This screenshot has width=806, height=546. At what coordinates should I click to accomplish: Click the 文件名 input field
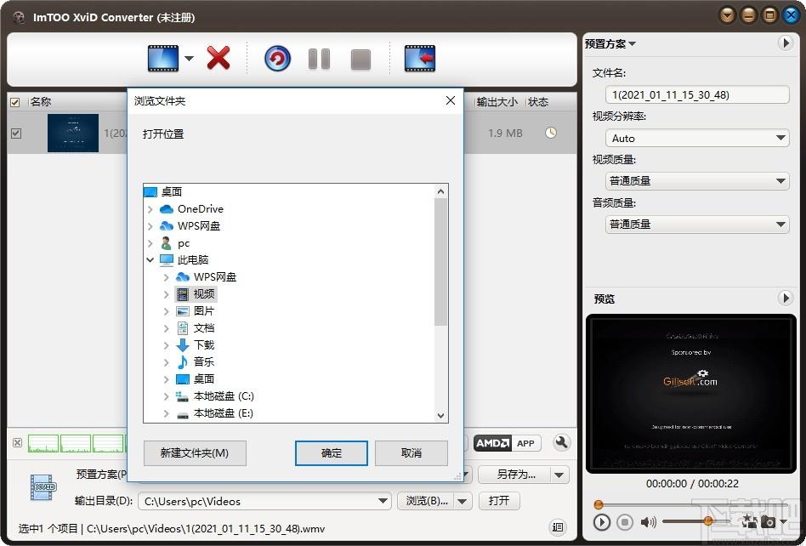697,94
